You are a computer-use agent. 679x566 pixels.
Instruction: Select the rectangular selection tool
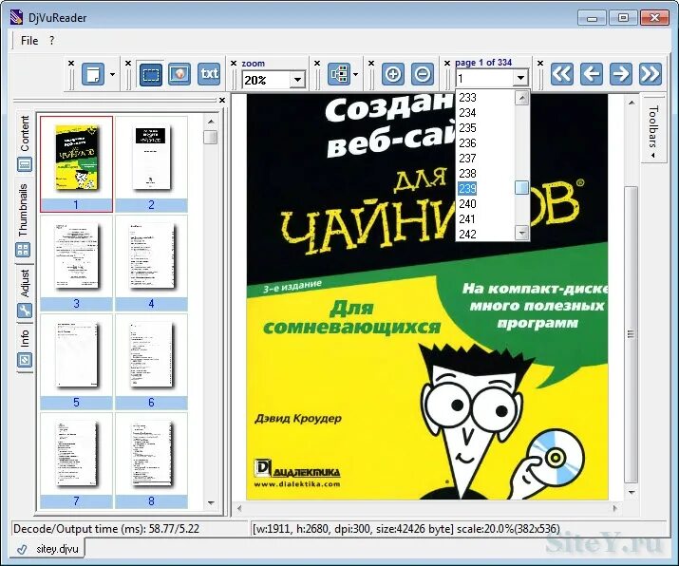click(x=151, y=74)
